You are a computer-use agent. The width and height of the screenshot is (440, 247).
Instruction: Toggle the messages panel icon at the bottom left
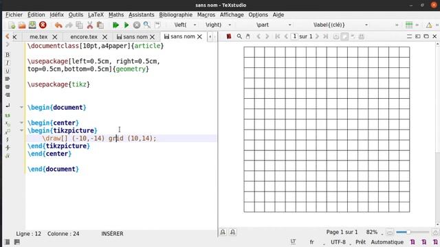(17, 242)
